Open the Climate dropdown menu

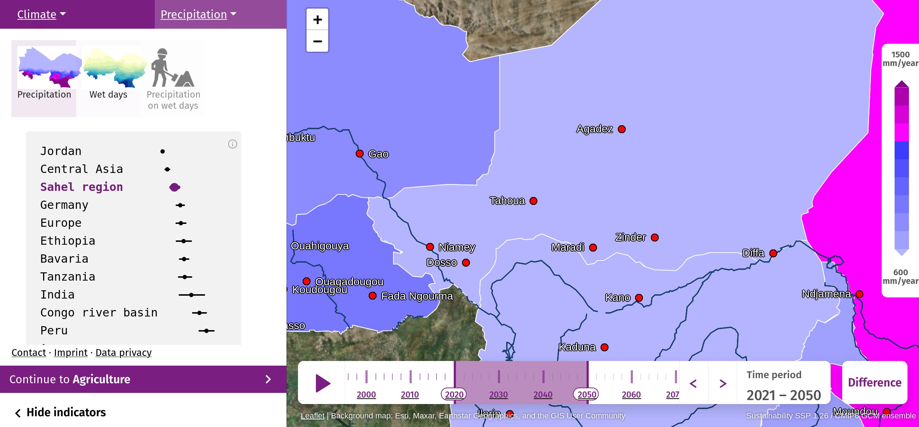pos(41,14)
